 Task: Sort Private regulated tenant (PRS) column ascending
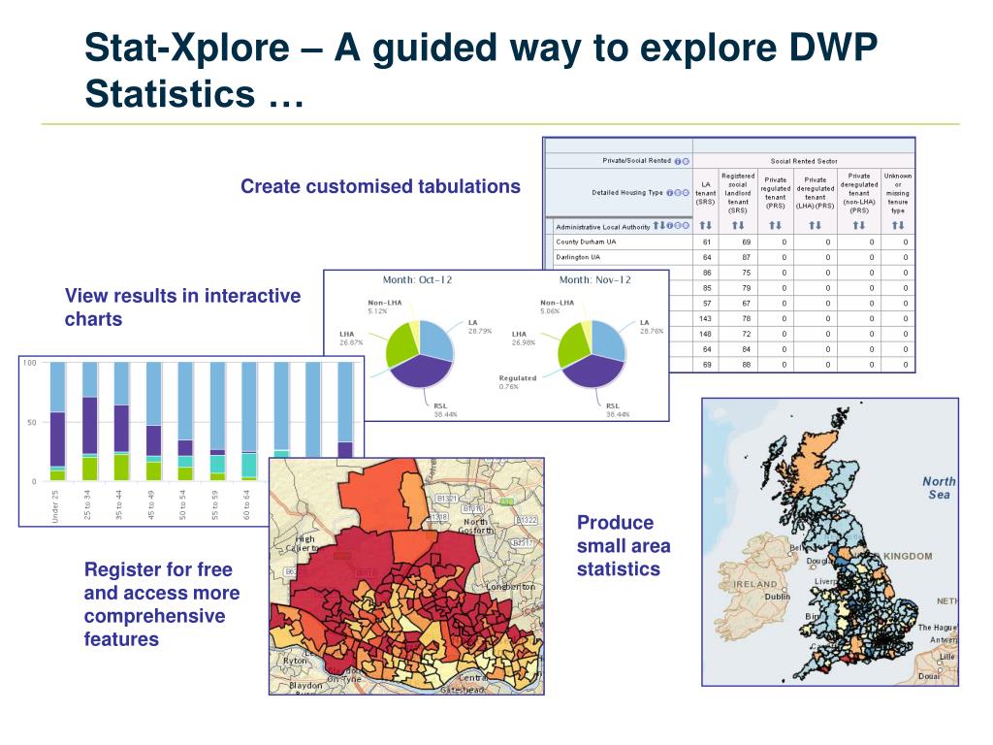(x=772, y=225)
